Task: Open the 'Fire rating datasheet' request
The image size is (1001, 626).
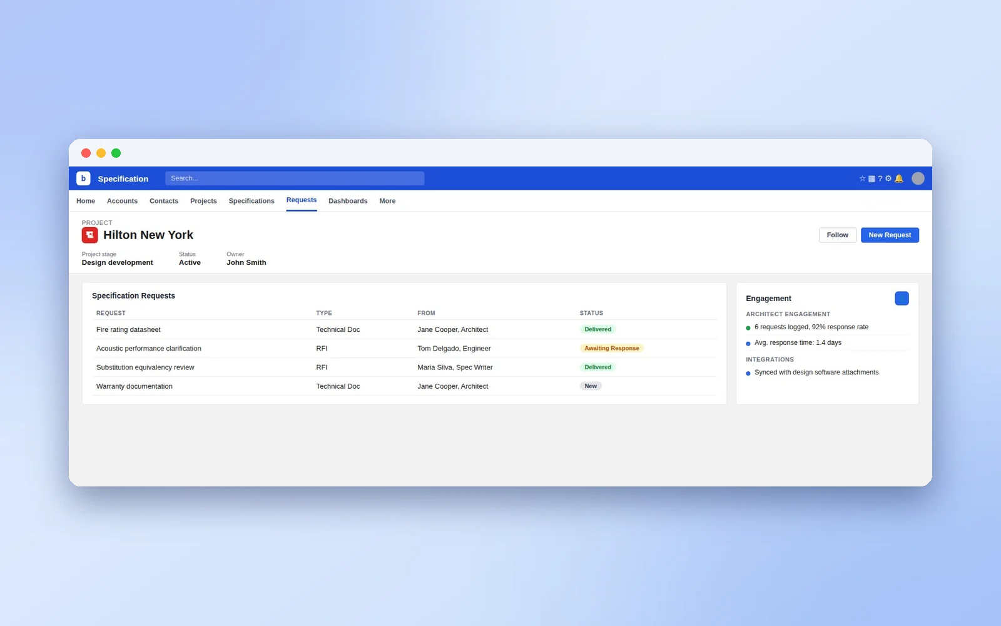Action: [x=128, y=330]
